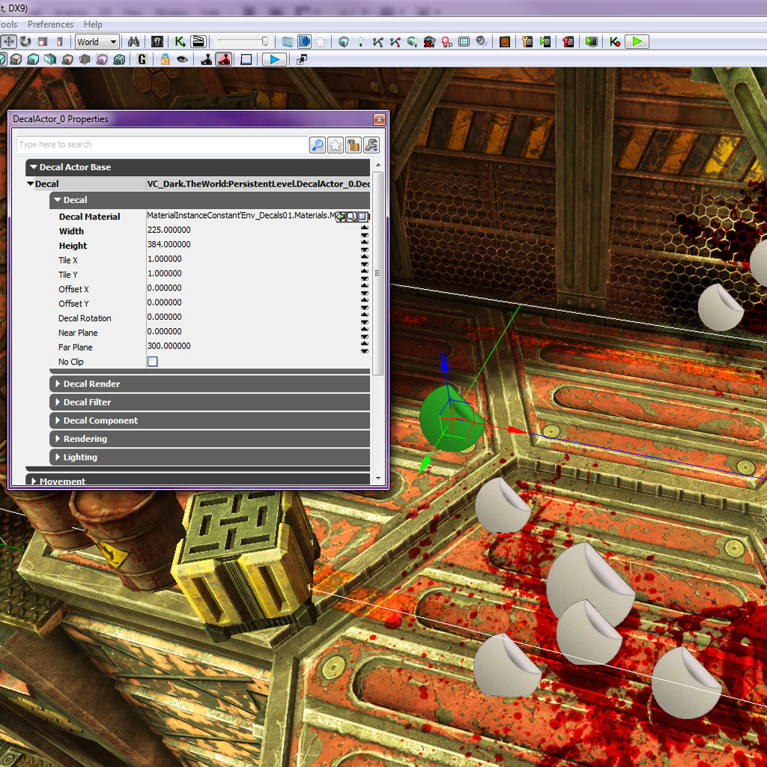Click the red X build icon
767x767 pixels.
[429, 42]
